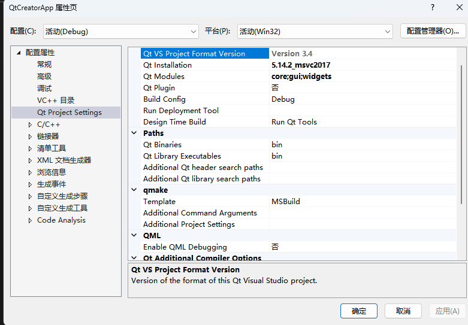Click the Template MSBuild value
468x325 pixels.
[286, 201]
